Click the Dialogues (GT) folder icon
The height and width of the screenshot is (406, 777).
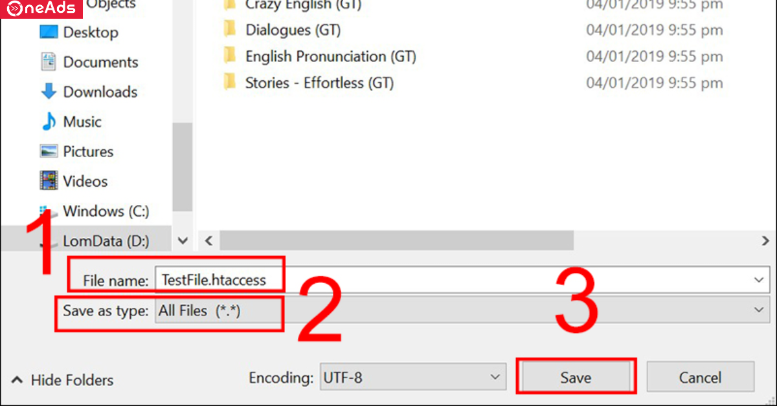tap(230, 30)
